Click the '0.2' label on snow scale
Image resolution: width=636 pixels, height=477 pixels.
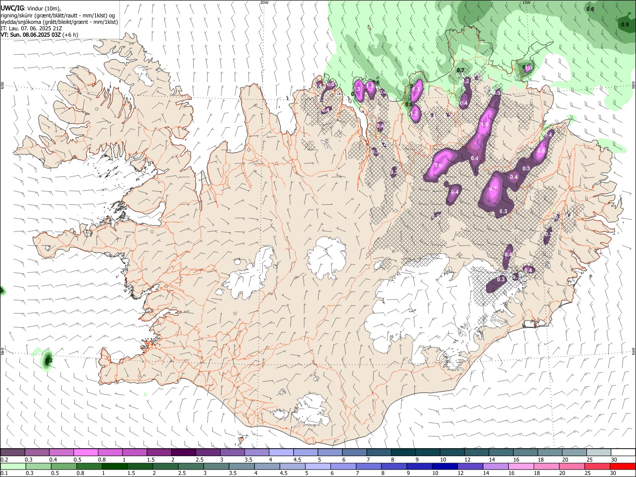pyautogui.click(x=4, y=460)
